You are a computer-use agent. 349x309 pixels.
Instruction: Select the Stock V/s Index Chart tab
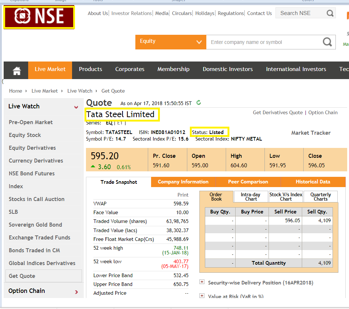286,197
